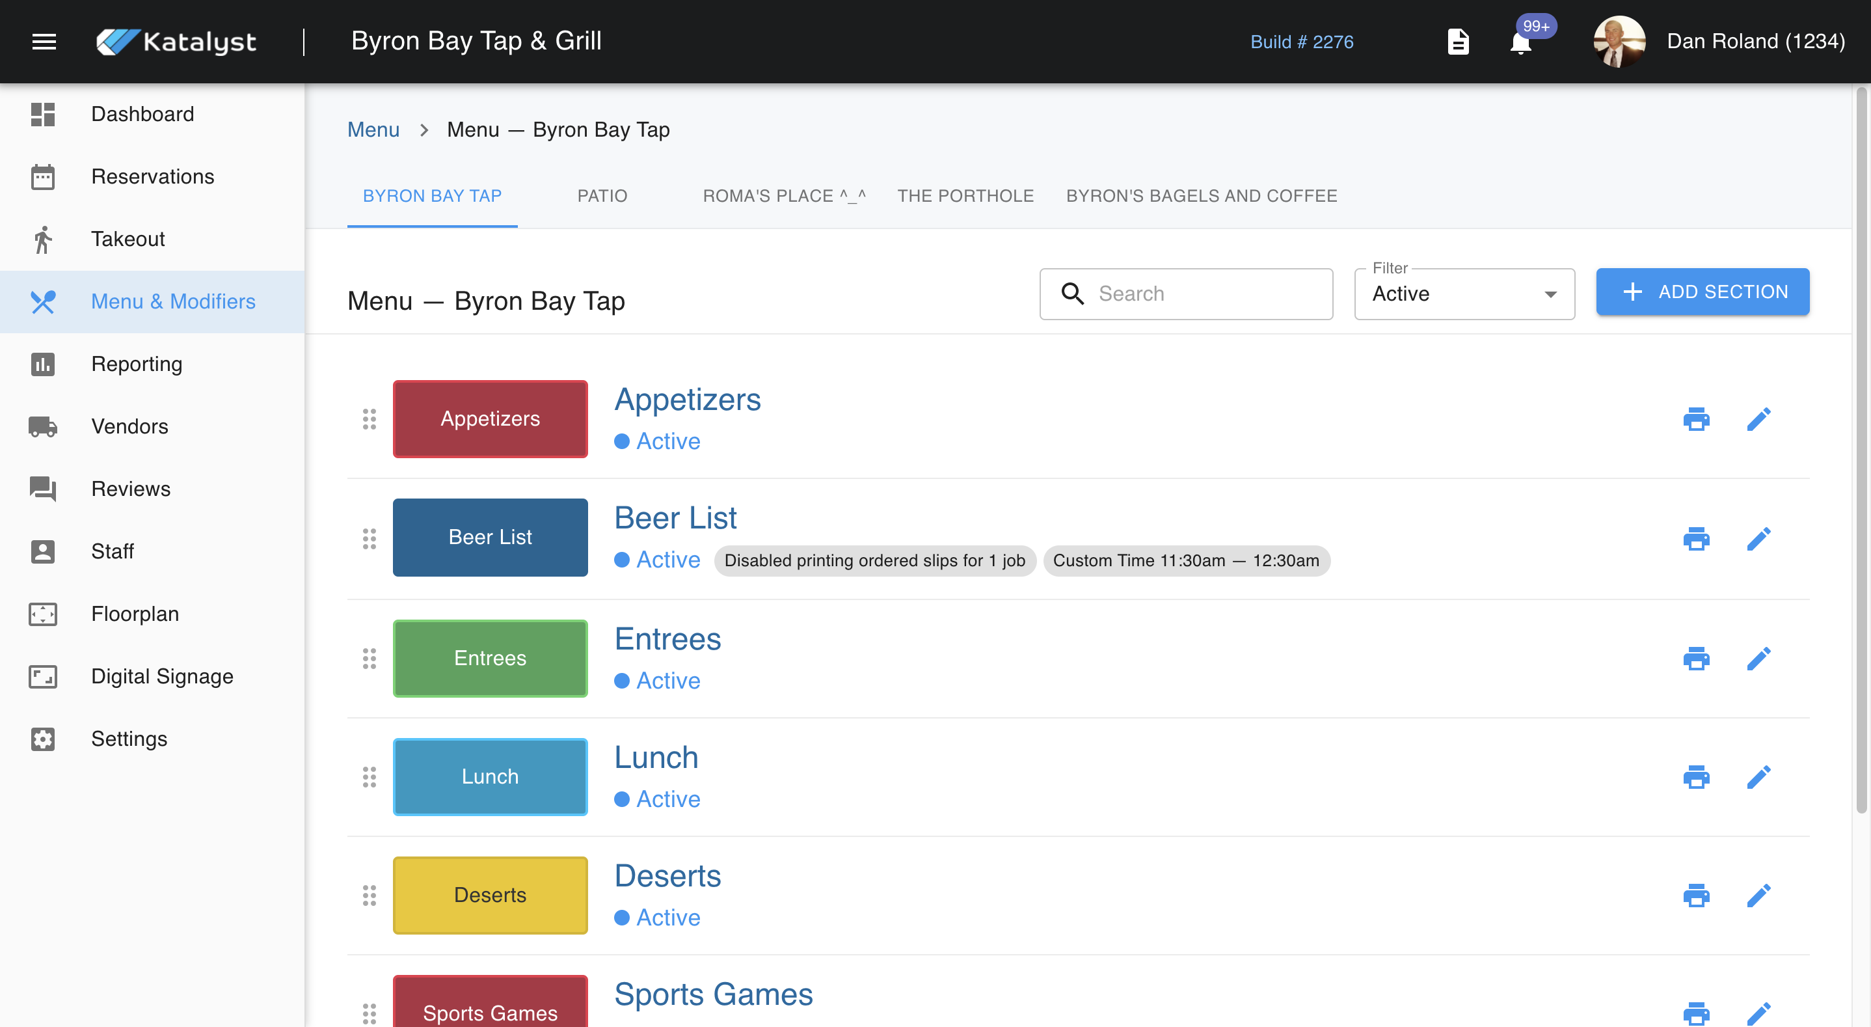Screen dimensions: 1871x1027
Task: Click print icon for Entrees section
Action: tap(1696, 659)
